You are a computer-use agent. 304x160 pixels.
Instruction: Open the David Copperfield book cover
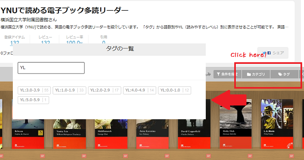[194, 134]
